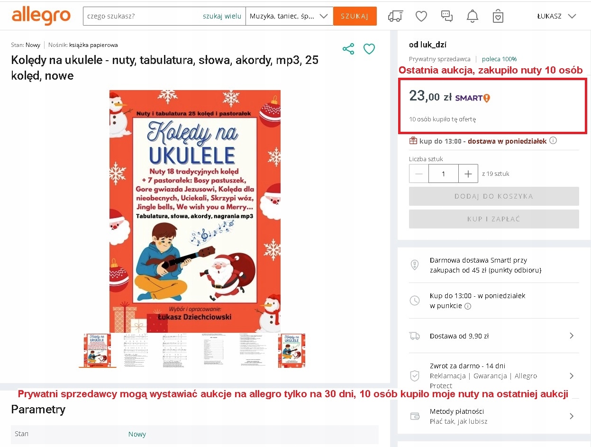Screen dimensions: 591x447
Task: Share this offer via share icon
Action: 348,49
